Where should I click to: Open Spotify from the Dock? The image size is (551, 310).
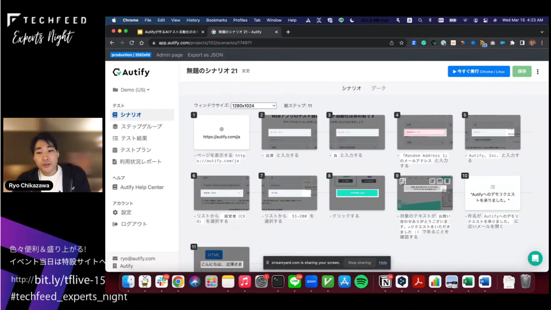pyautogui.click(x=361, y=282)
